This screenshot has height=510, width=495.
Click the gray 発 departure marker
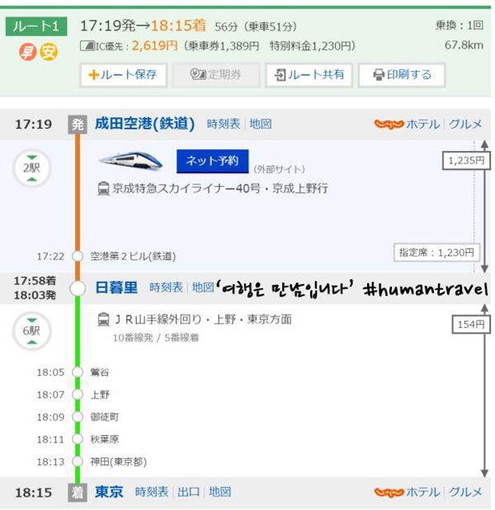coord(78,124)
